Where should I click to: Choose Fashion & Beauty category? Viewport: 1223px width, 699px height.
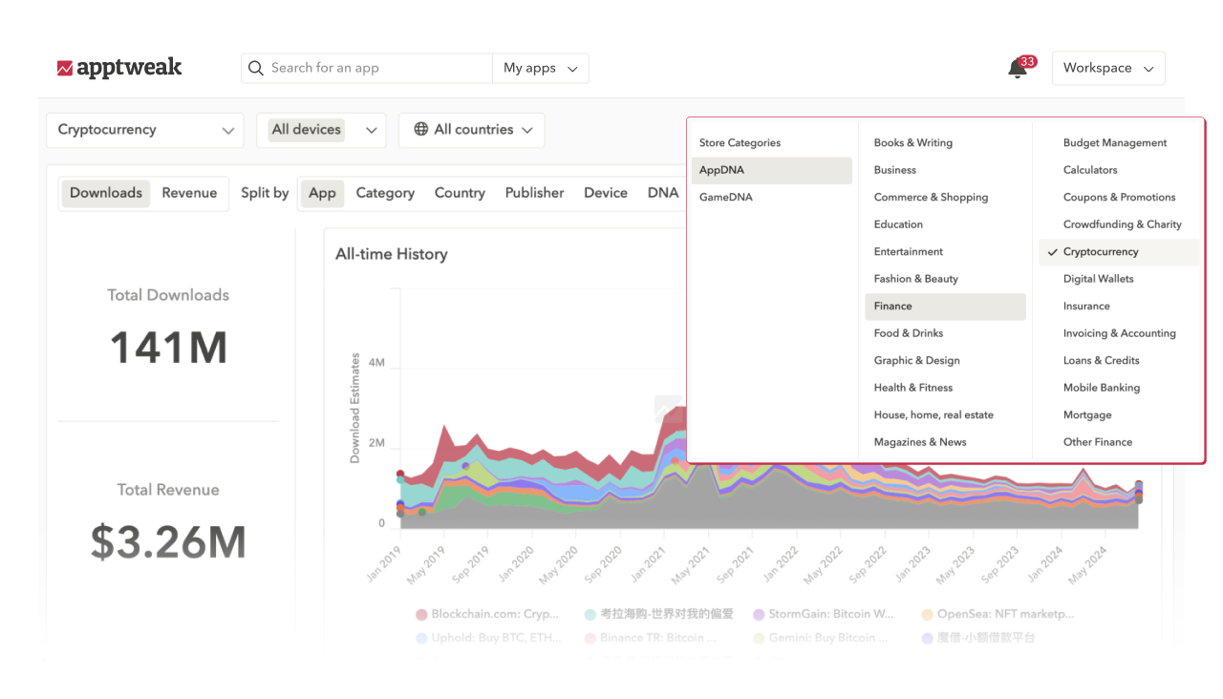[x=945, y=279]
